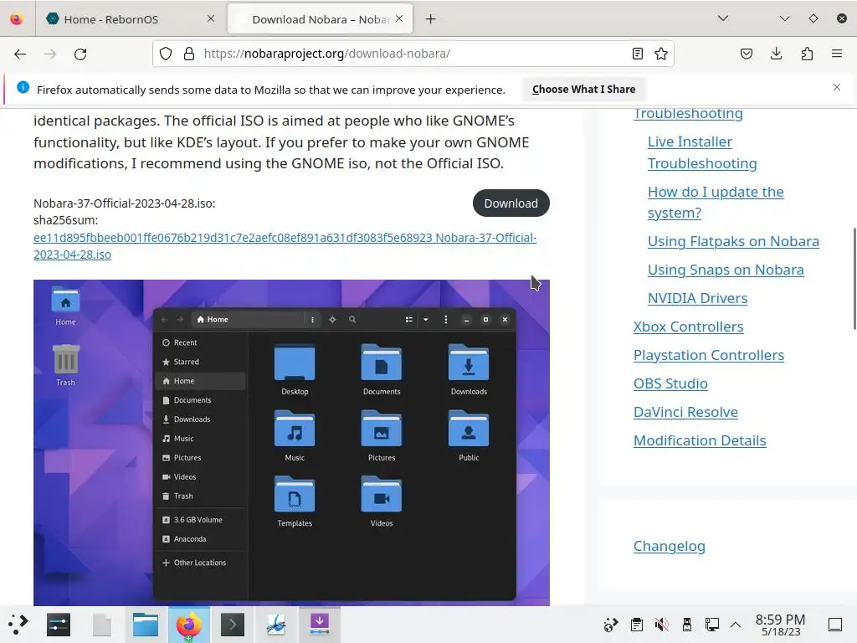Open the OBS Studio link
The image size is (857, 643).
(x=670, y=383)
